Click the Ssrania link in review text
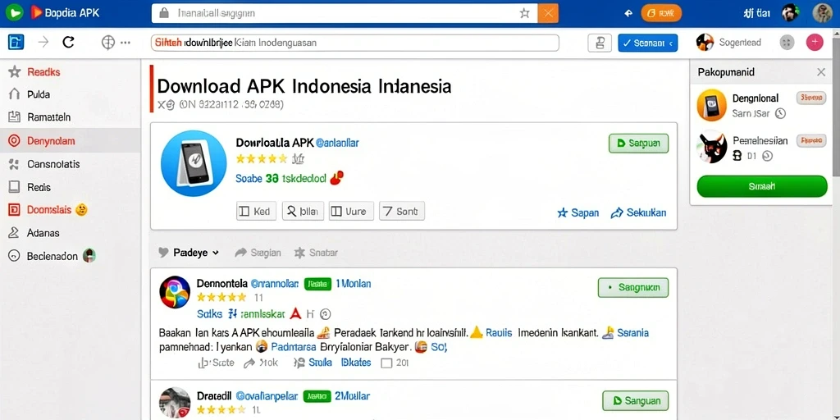 [632, 333]
